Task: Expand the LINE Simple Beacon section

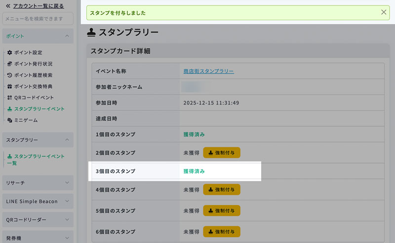Action: pyautogui.click(x=67, y=201)
